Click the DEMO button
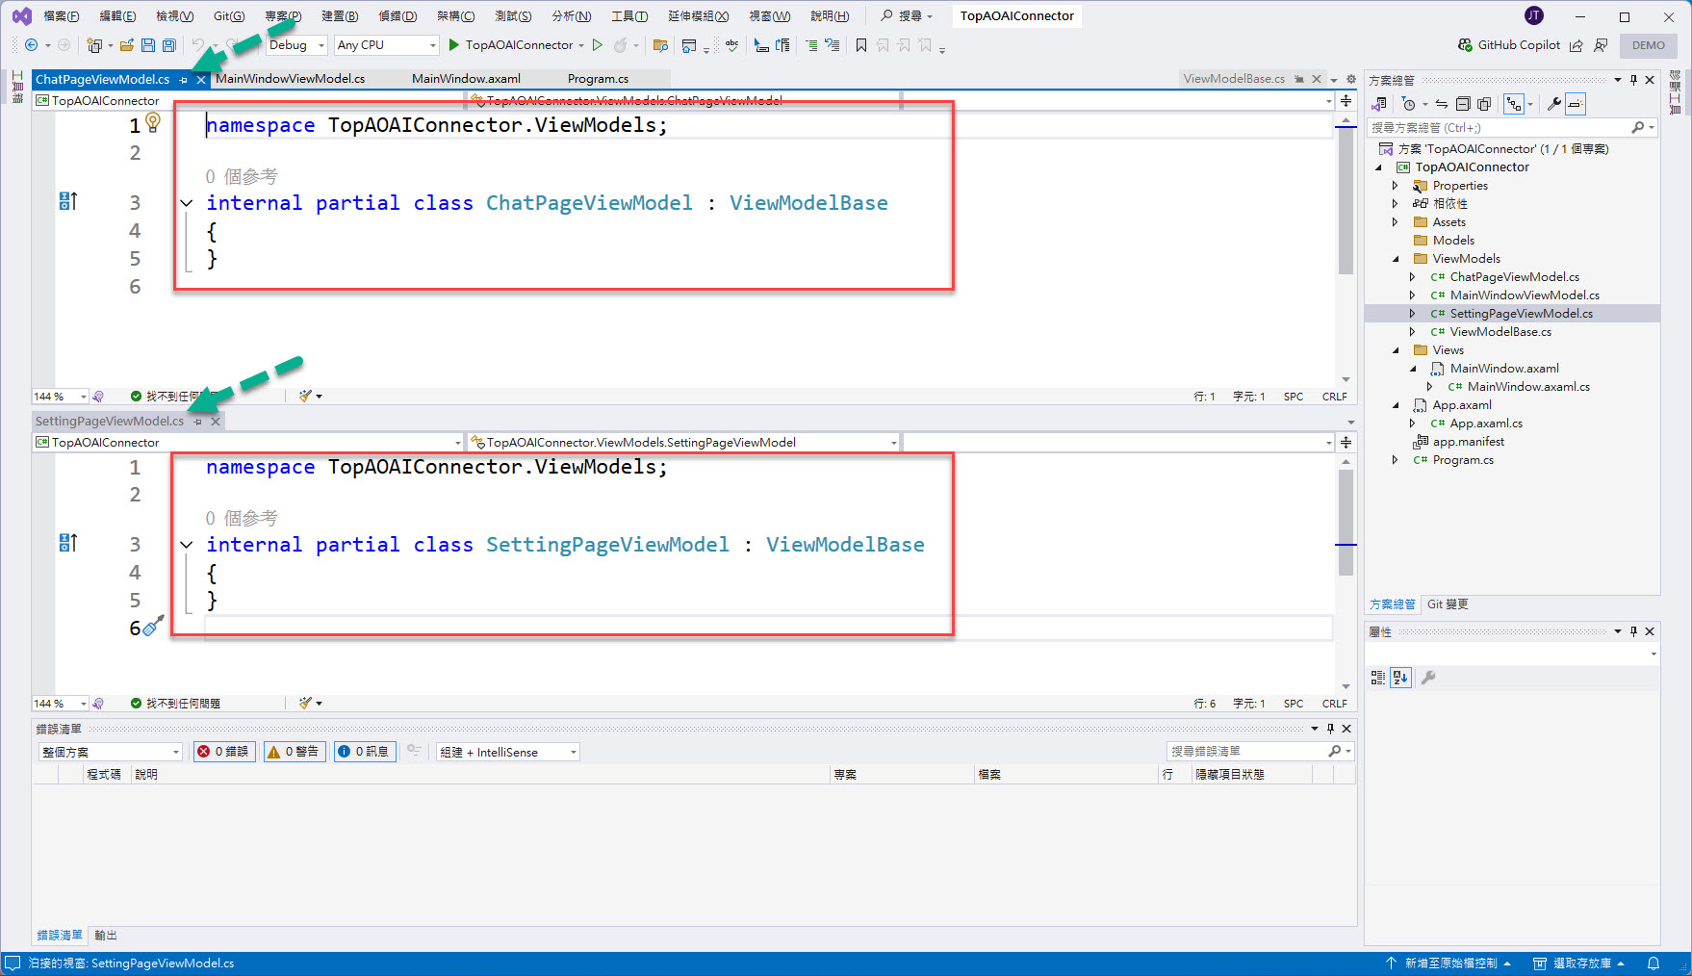 (1648, 45)
